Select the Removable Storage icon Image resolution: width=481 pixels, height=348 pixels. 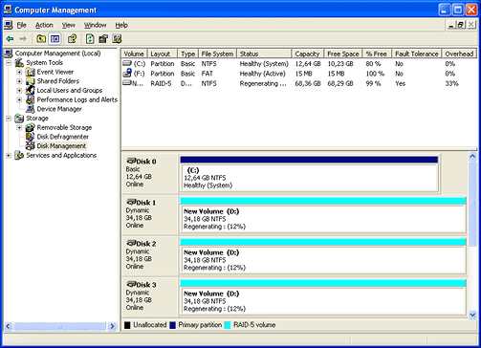pyautogui.click(x=30, y=127)
